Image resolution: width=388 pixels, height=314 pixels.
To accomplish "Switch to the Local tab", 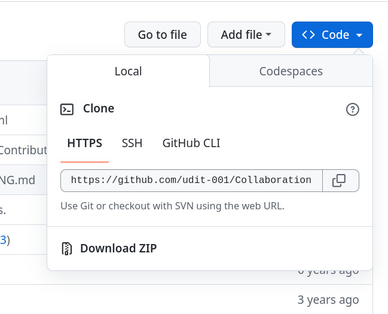I will [128, 71].
